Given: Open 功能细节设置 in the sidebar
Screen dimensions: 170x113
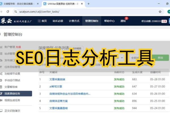Looking at the screenshot, I should point(12,74).
